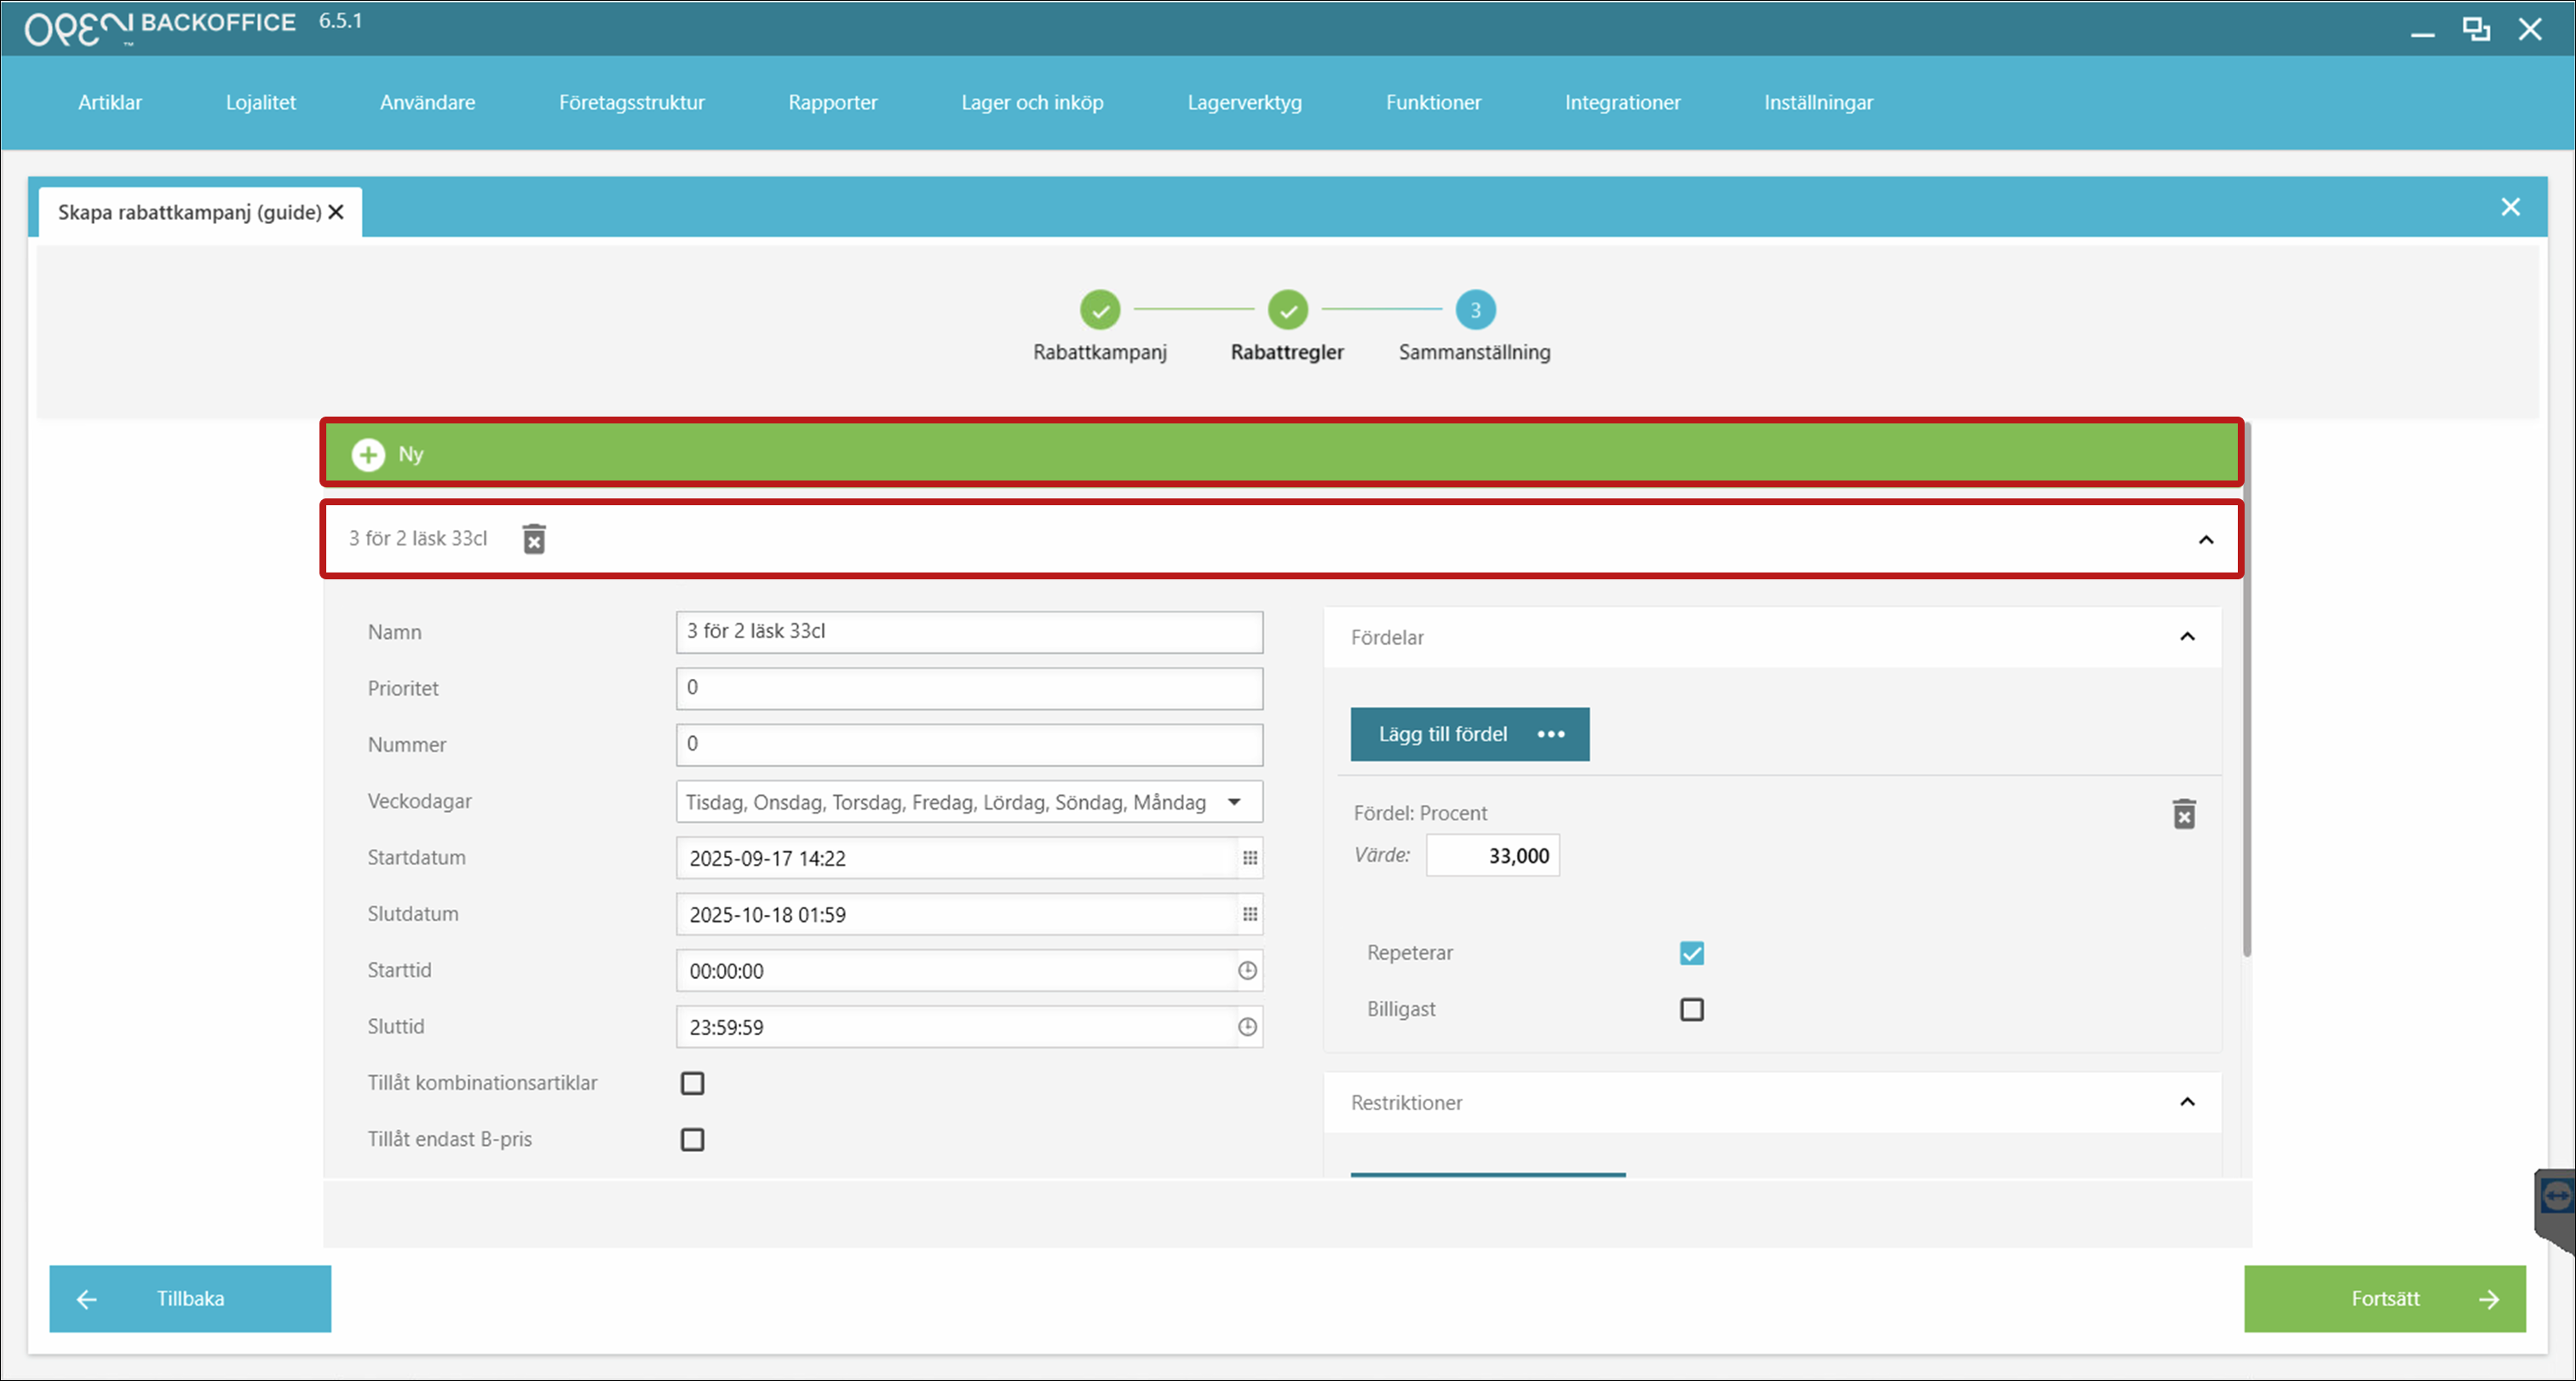Click the right arrow icon on Fortsätt

click(2489, 1299)
